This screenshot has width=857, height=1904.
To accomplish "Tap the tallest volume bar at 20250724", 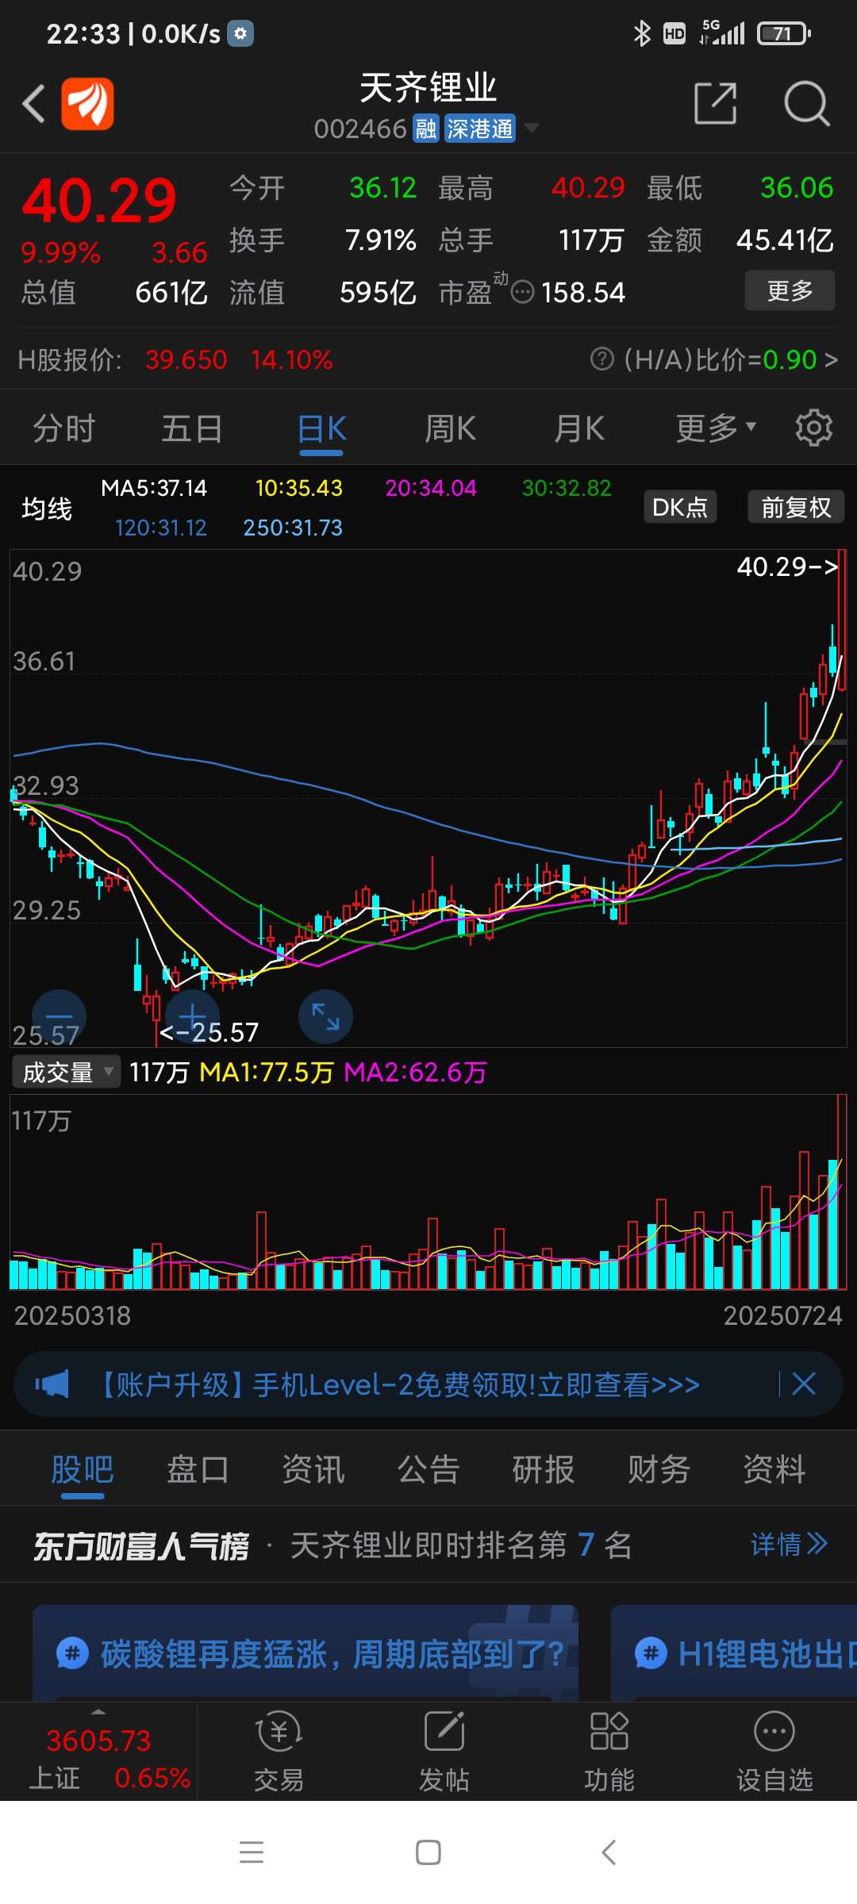I will coord(840,1192).
